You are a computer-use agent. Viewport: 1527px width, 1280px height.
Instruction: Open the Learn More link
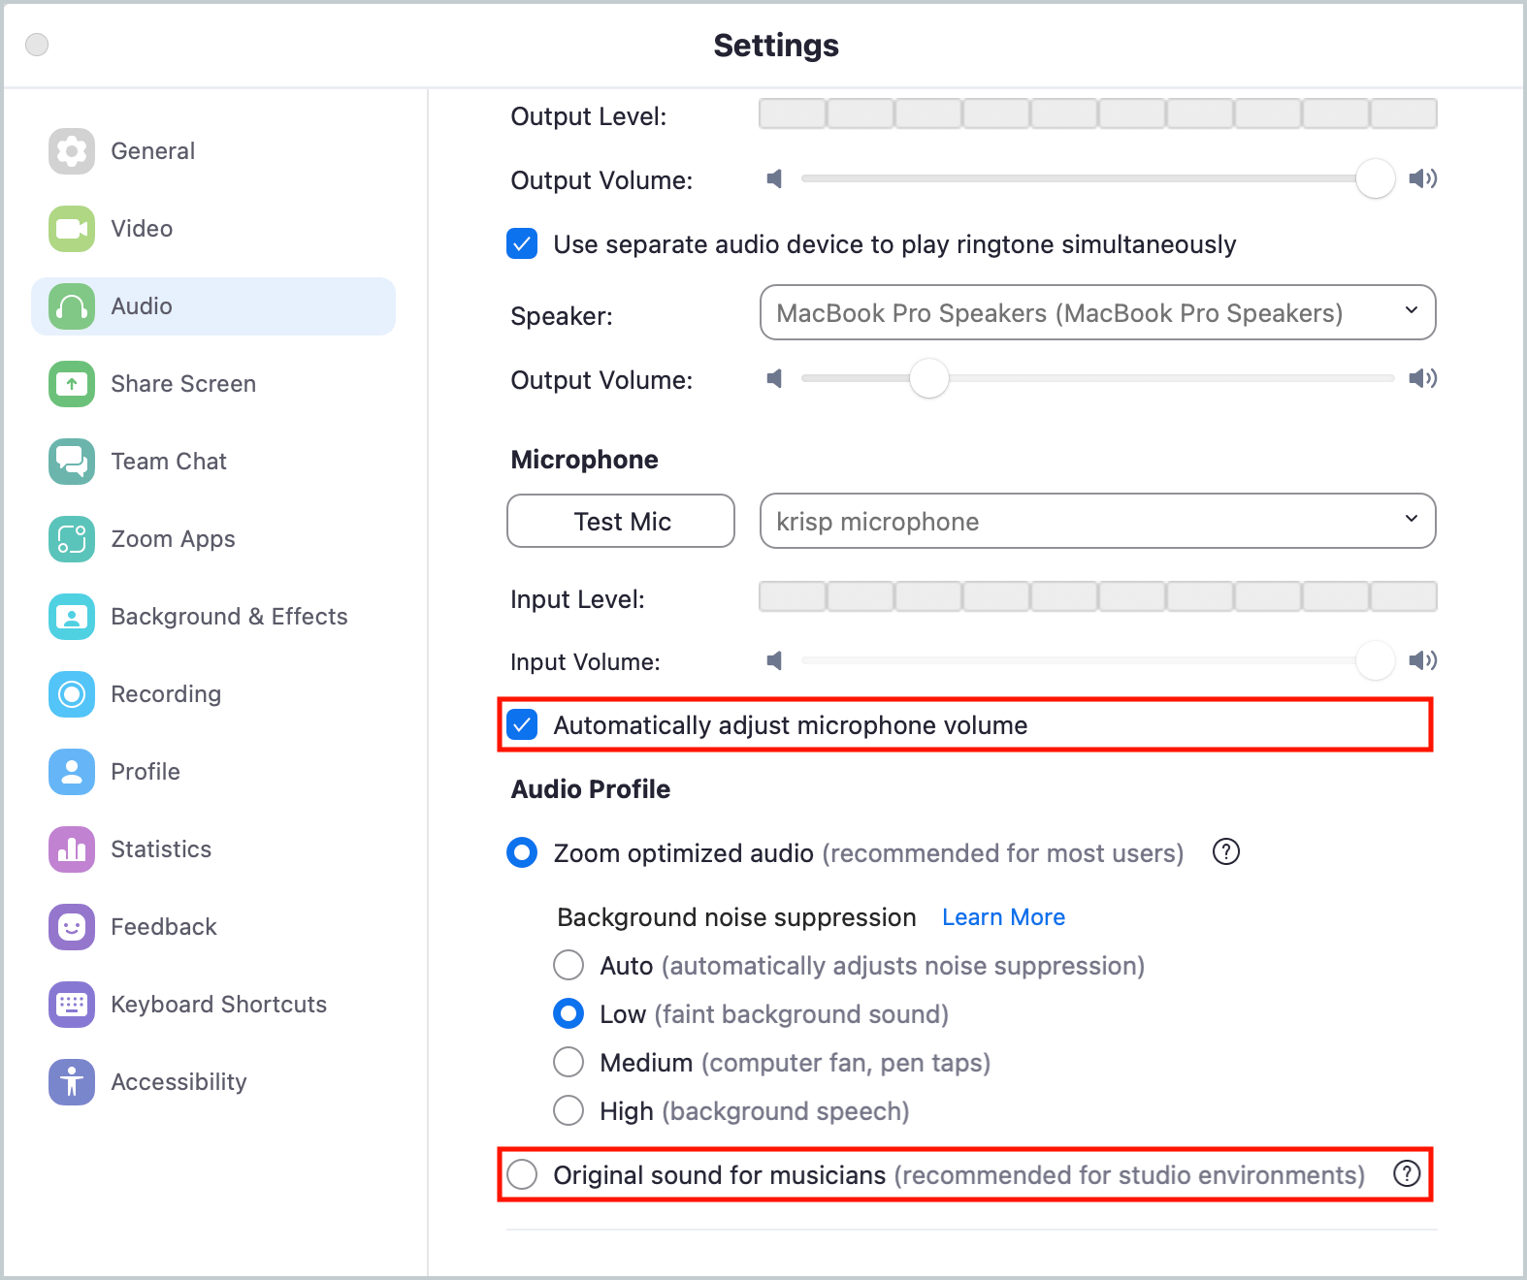click(x=1003, y=917)
